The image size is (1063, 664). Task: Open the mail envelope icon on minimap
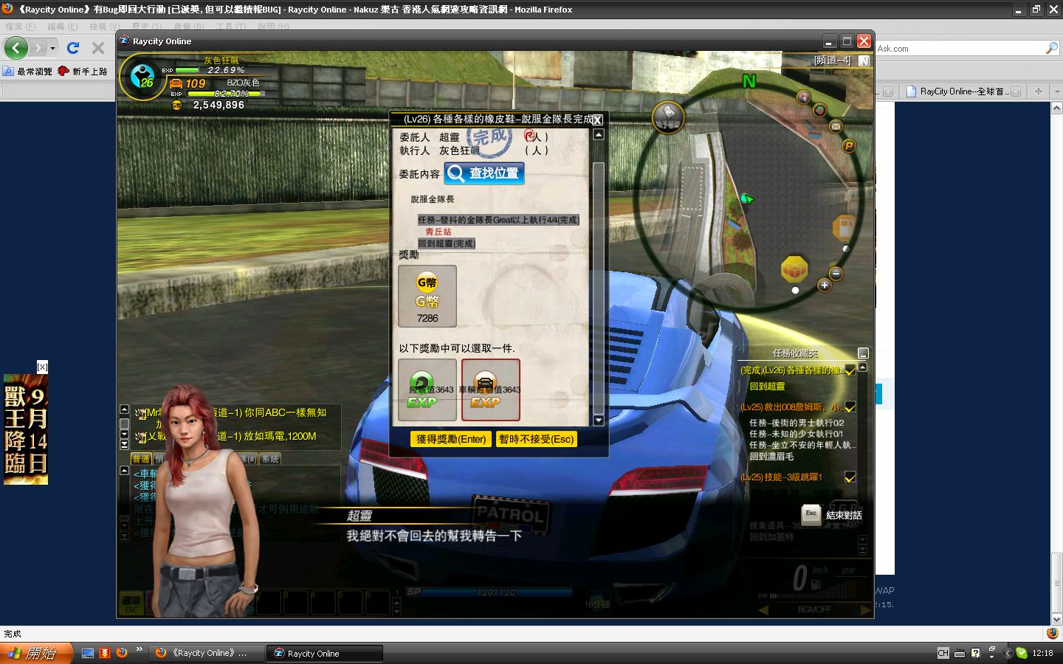click(836, 126)
